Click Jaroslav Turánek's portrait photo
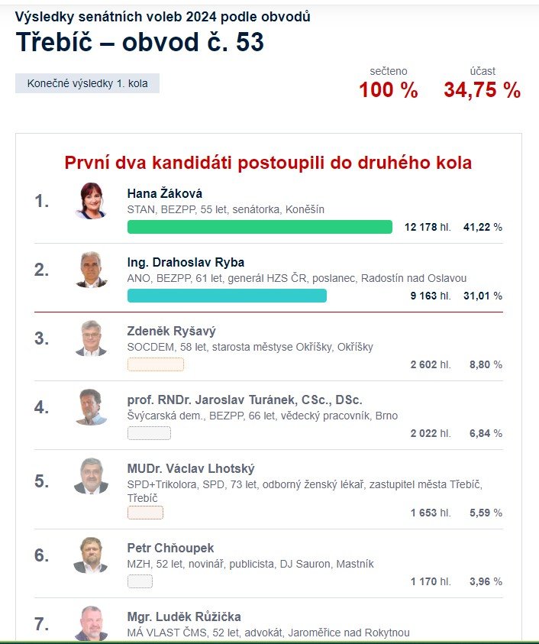This screenshot has height=644, width=539. 91,407
